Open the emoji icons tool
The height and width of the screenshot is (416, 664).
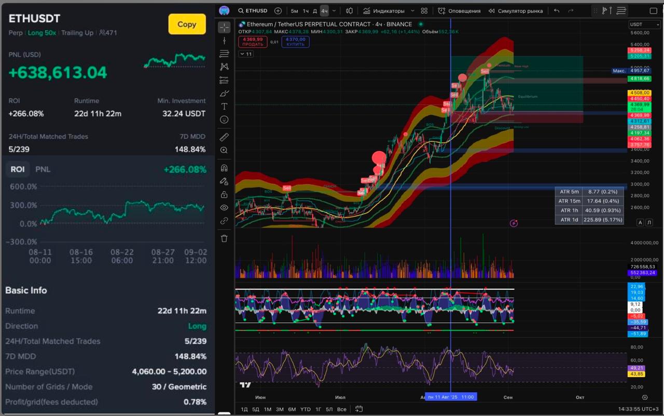224,119
